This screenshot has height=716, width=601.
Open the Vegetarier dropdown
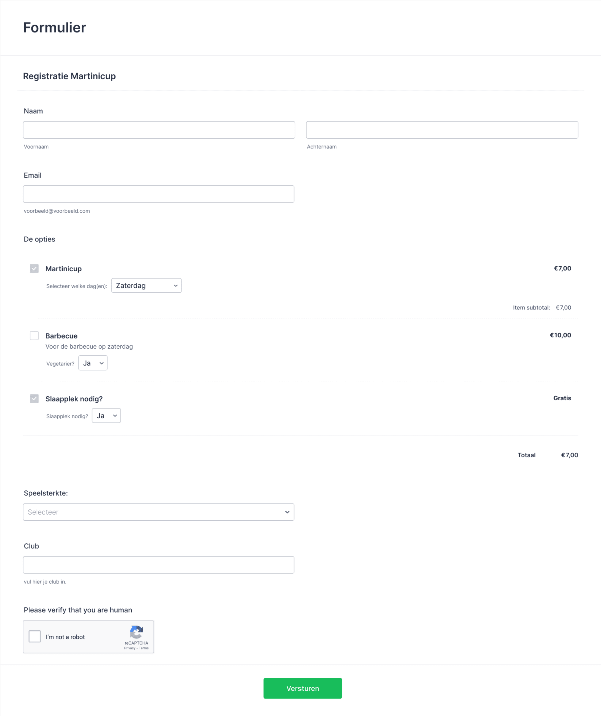coord(93,363)
